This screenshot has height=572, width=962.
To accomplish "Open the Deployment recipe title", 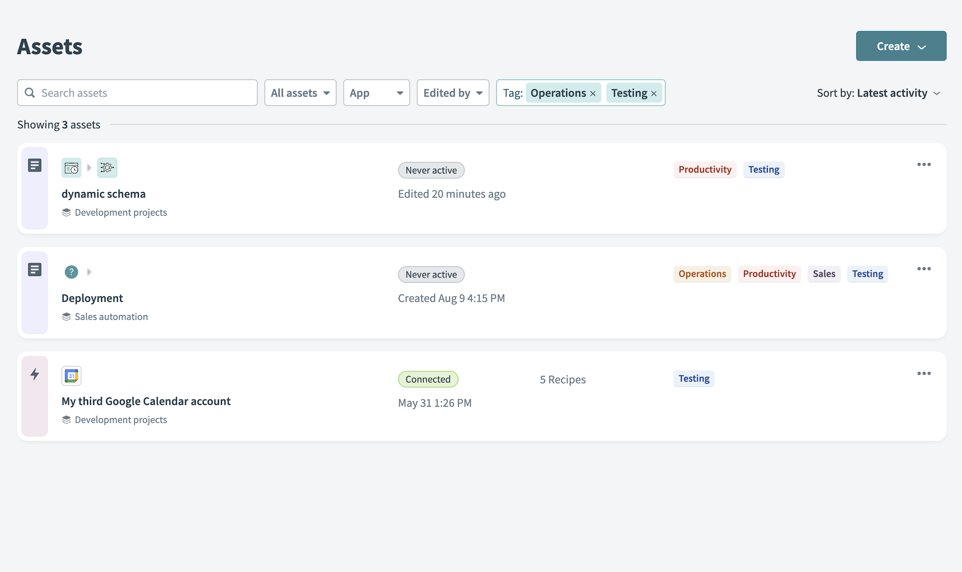I will (92, 298).
